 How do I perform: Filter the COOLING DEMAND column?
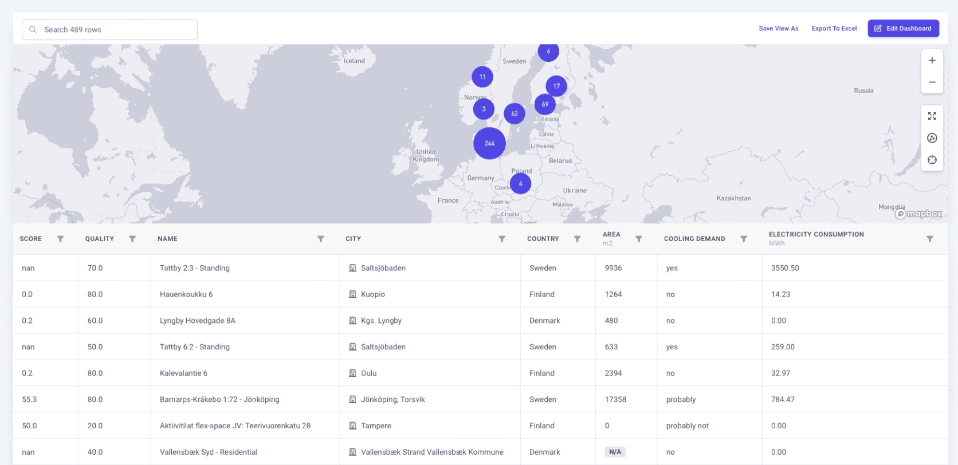pyautogui.click(x=744, y=239)
